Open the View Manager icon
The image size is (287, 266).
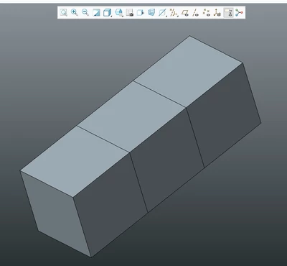[x=129, y=12]
